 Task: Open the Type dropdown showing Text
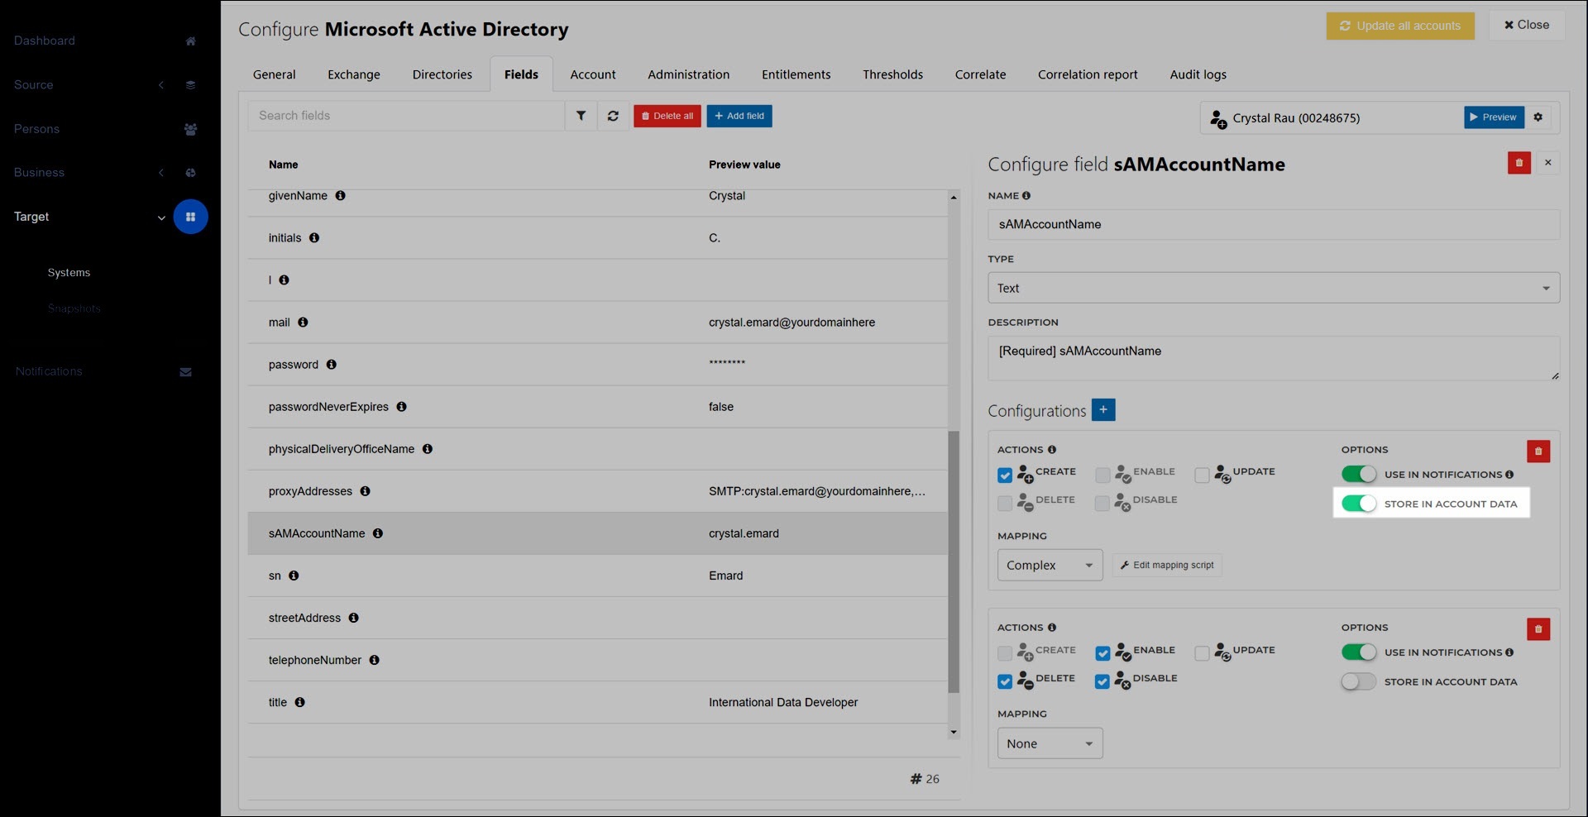pyautogui.click(x=1273, y=288)
